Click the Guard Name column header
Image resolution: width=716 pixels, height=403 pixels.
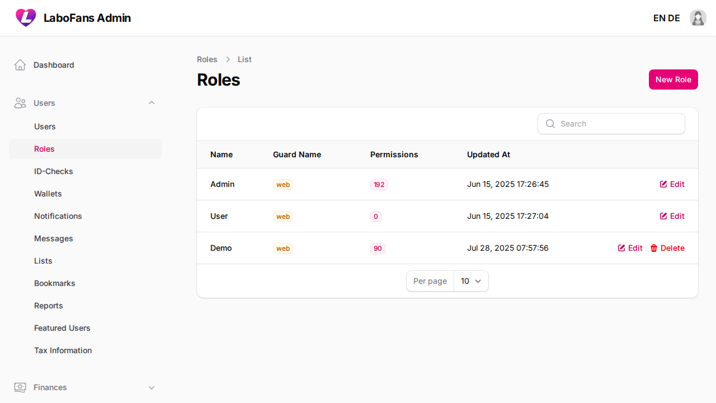297,154
